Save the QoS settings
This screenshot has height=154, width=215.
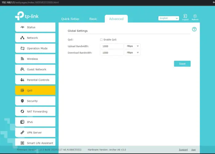(182, 64)
